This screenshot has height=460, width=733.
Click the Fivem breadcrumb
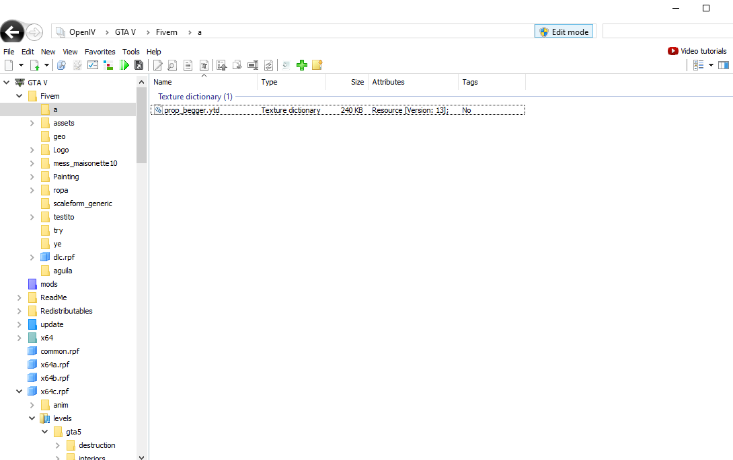click(x=166, y=32)
